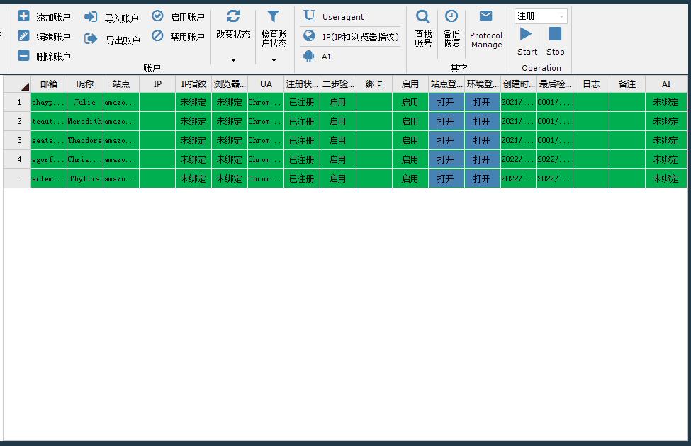Click the email cell starting with teaut
This screenshot has width=691, height=446.
48,121
